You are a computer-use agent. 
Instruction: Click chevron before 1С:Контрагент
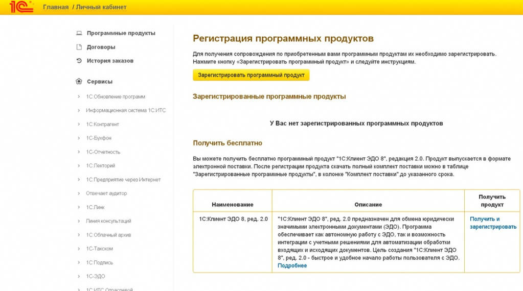[79, 124]
